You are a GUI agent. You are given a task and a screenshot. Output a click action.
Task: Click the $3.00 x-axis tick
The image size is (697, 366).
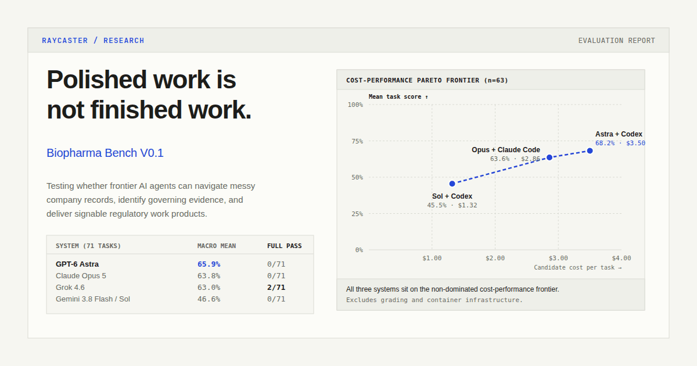click(558, 258)
